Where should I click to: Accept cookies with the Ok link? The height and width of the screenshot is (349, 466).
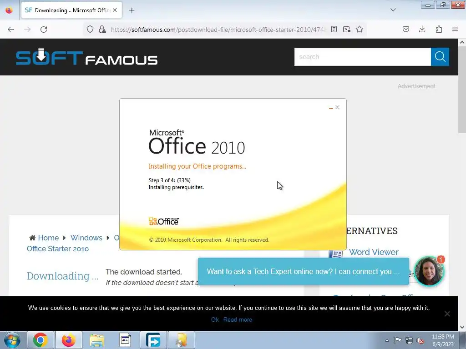point(215,319)
